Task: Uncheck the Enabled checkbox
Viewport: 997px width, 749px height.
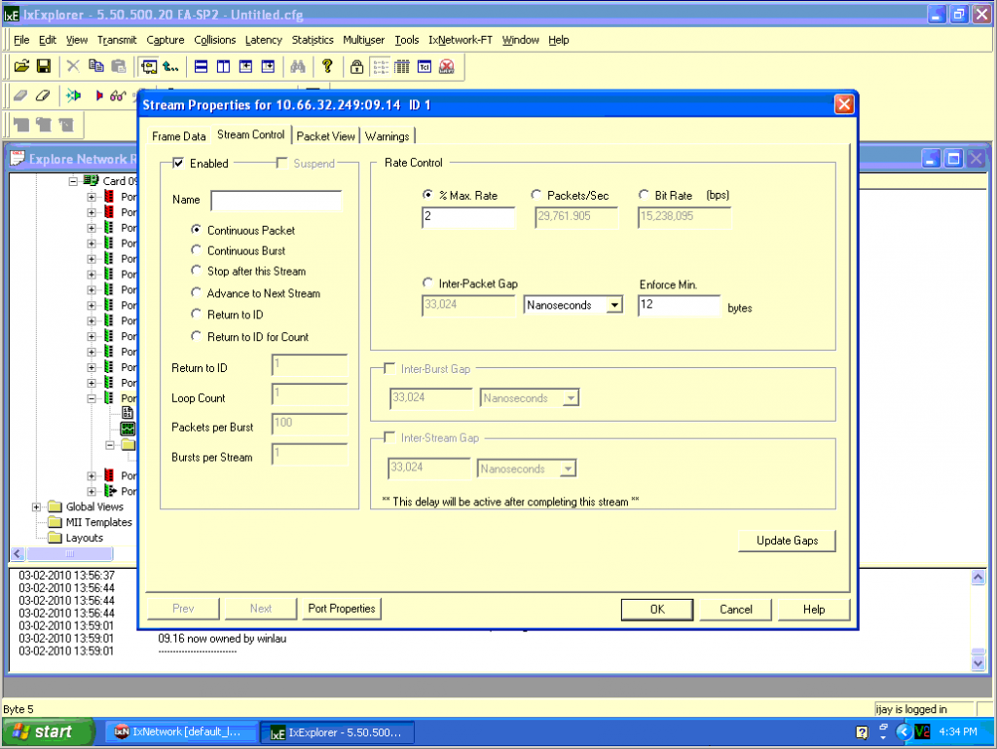Action: [x=178, y=164]
